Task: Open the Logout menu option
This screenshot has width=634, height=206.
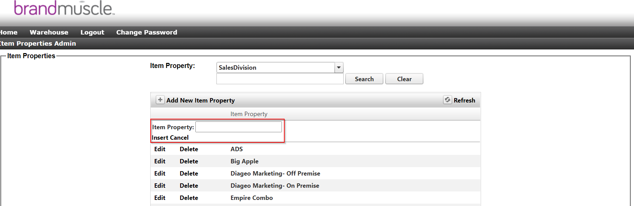Action: [x=92, y=32]
